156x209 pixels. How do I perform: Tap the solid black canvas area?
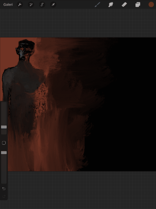(x=126, y=107)
